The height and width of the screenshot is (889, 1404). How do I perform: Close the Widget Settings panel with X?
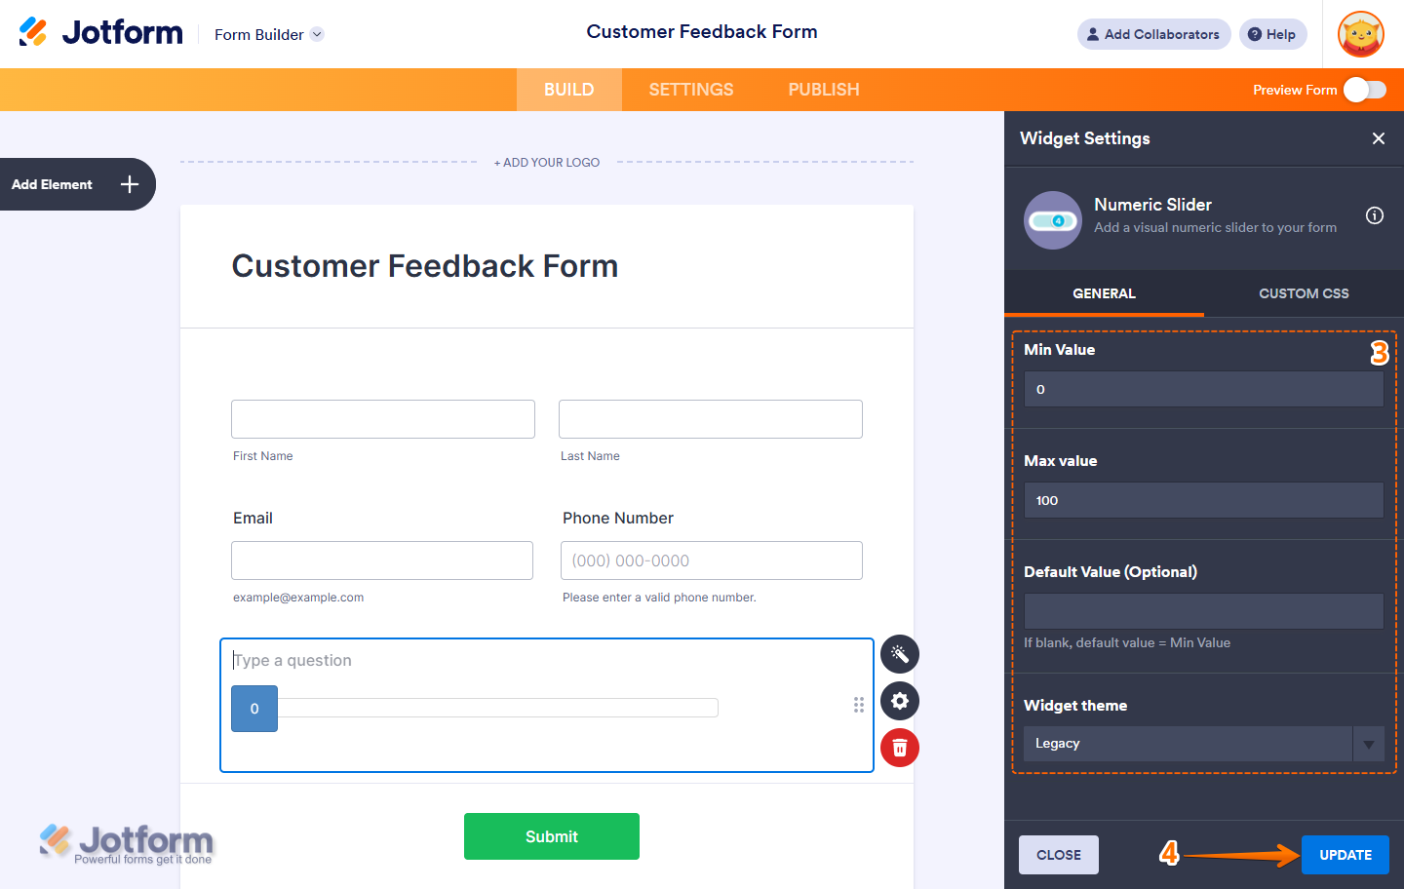pos(1378,138)
